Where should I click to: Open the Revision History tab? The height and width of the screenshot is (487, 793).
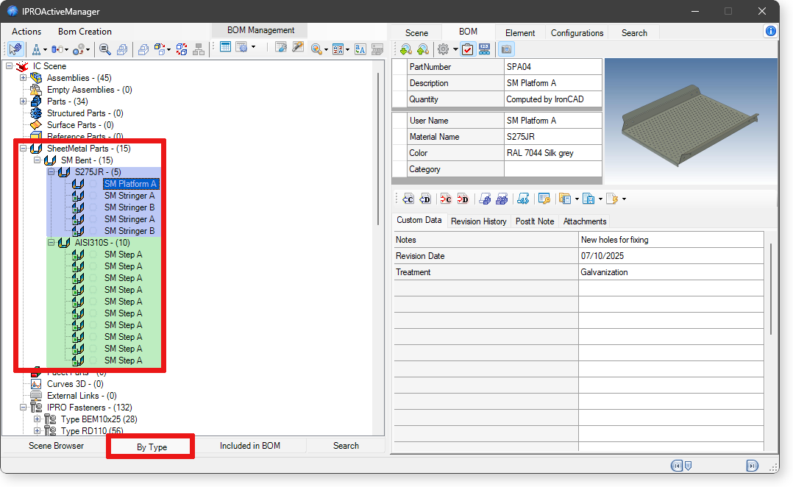point(478,221)
